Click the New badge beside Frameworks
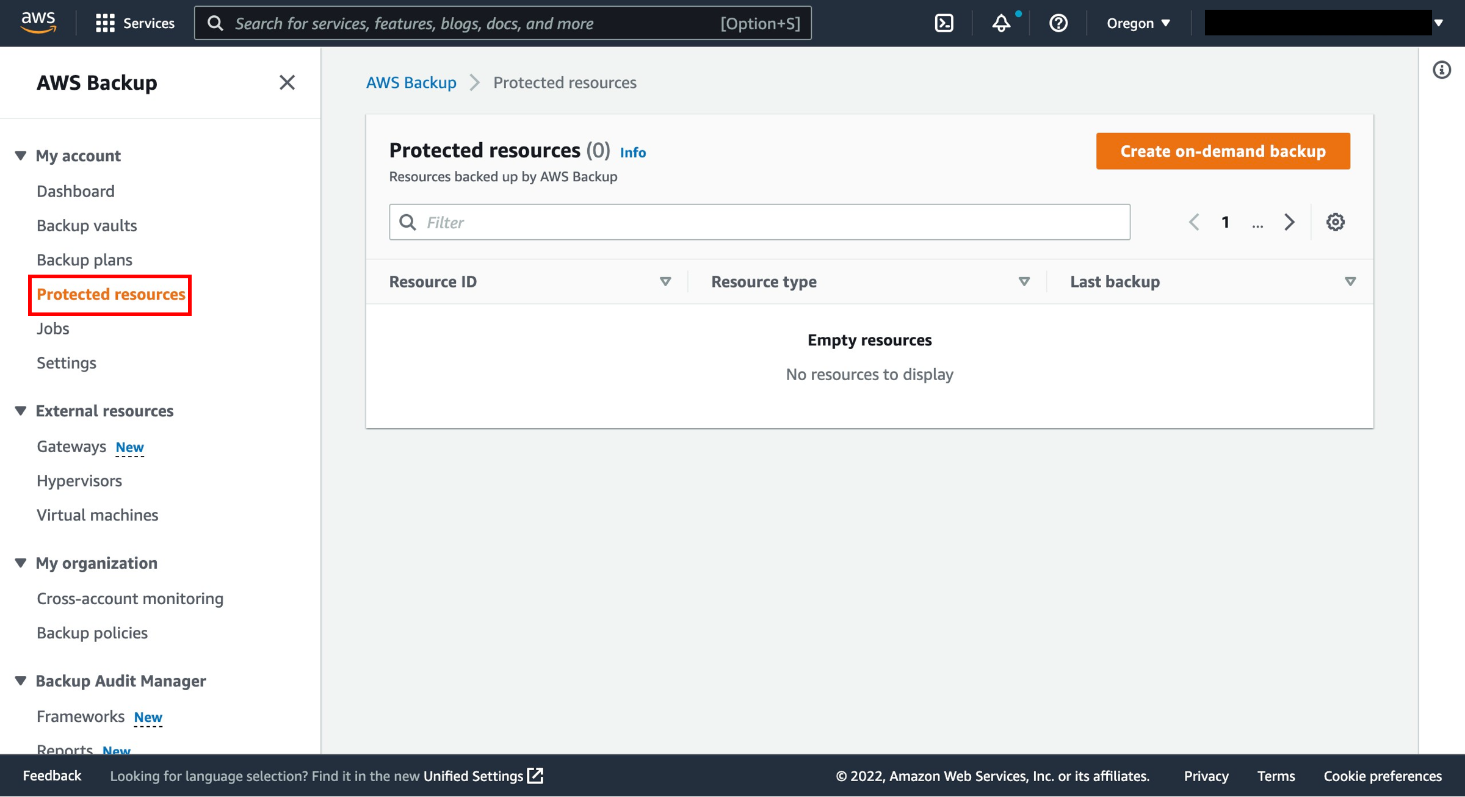Screen dimensions: 1465x797 [148, 717]
